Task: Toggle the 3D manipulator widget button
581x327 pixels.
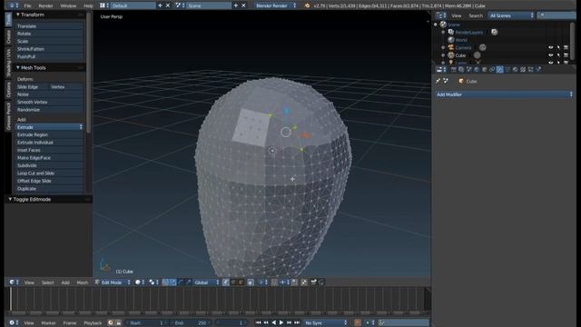Action: (x=165, y=282)
